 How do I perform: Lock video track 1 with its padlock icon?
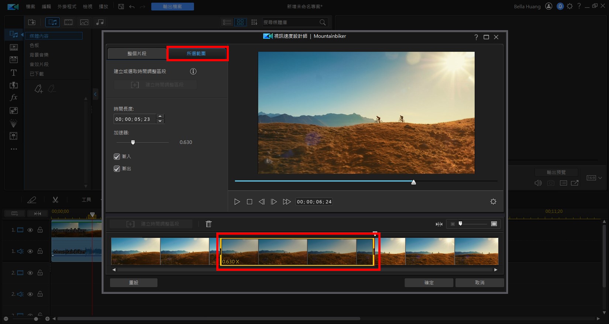[40, 230]
